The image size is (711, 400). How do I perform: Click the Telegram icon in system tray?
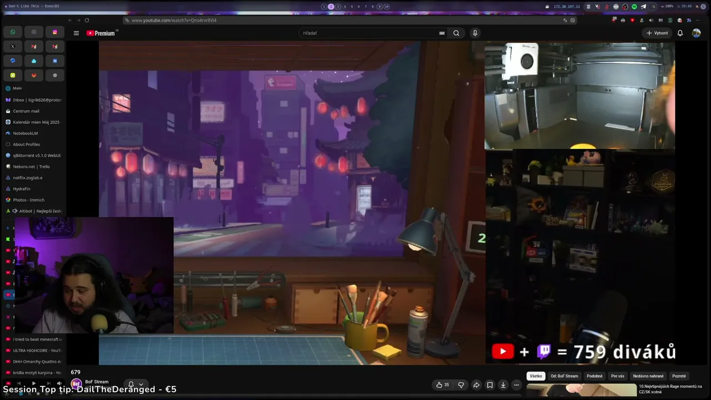click(x=643, y=7)
